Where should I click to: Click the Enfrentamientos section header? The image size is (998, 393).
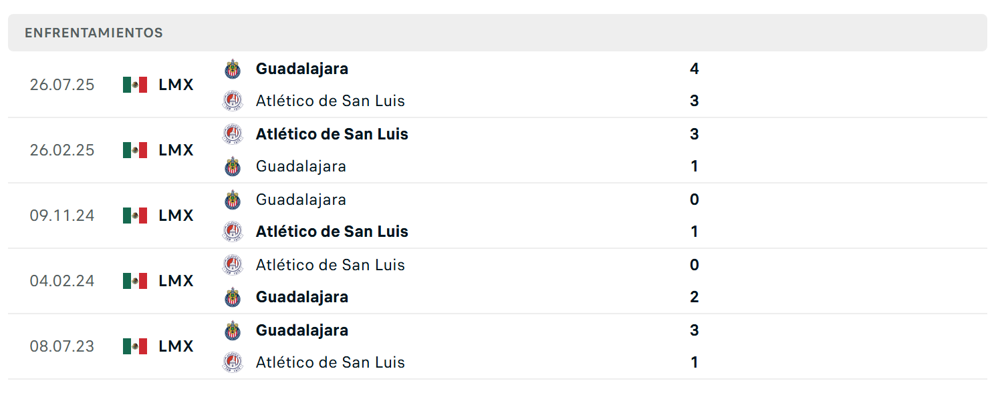[497, 33]
